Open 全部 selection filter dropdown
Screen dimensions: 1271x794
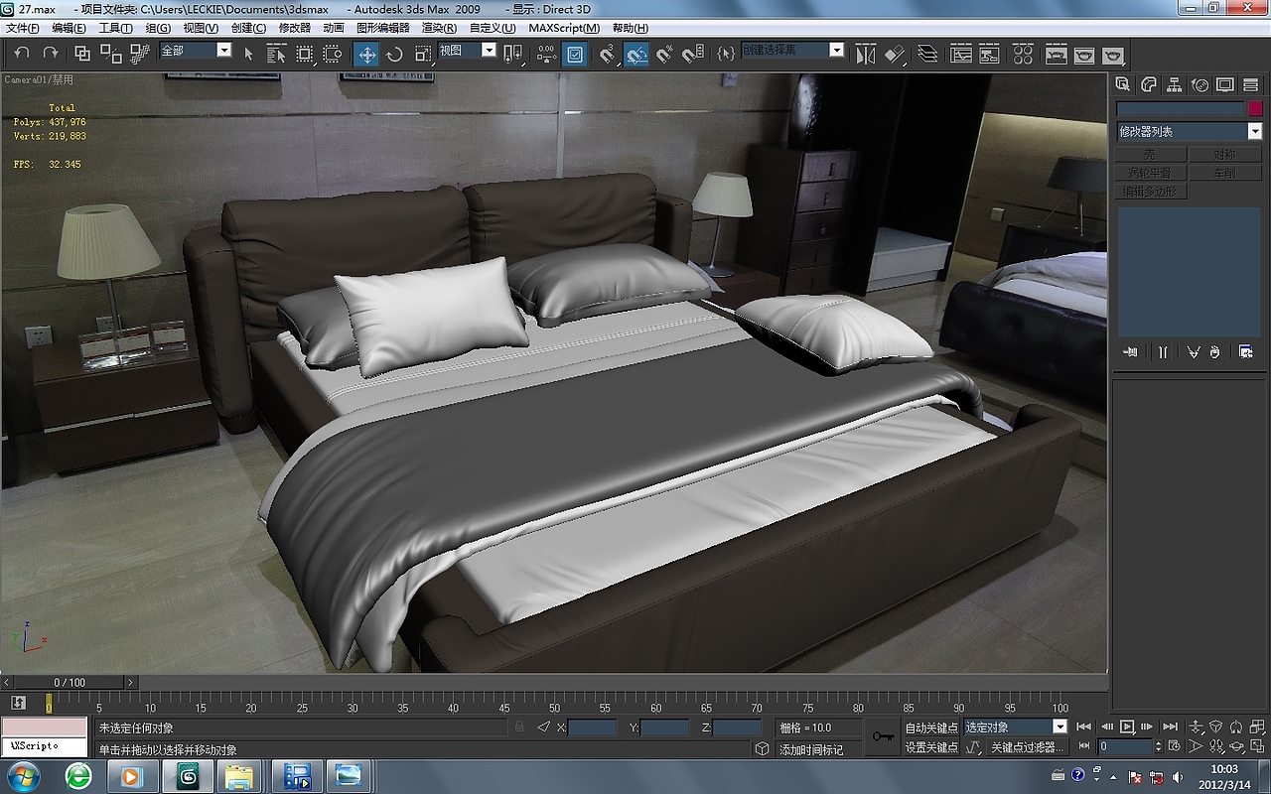(223, 50)
